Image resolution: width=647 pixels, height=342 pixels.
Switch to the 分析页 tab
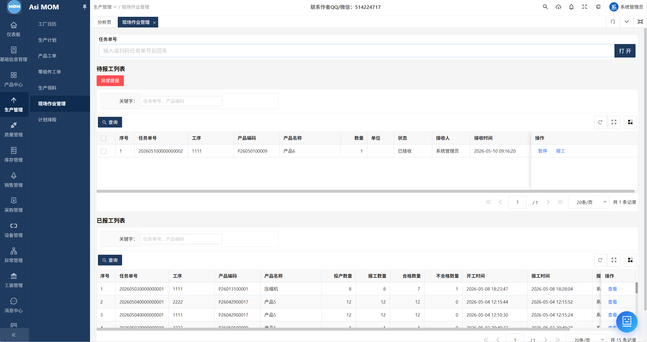tap(105, 22)
